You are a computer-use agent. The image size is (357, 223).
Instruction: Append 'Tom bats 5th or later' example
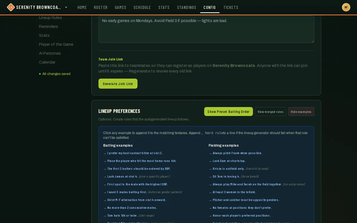coord(129,215)
